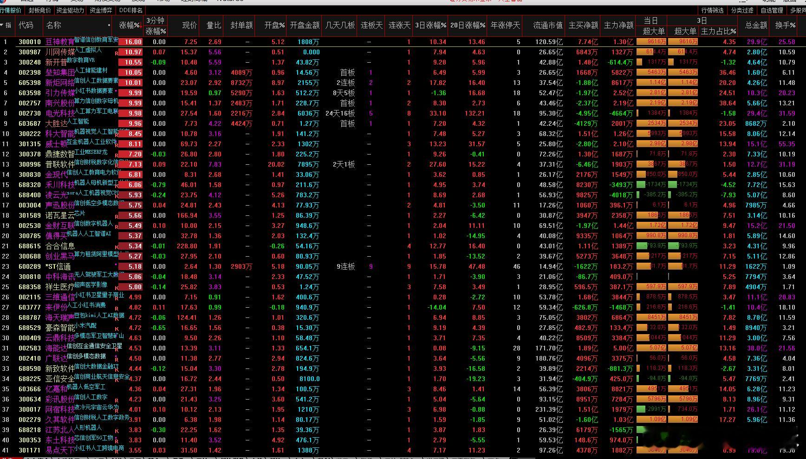Select 鼎捷数智 stock name
Screen dimensions: 806x459
(x=60, y=154)
